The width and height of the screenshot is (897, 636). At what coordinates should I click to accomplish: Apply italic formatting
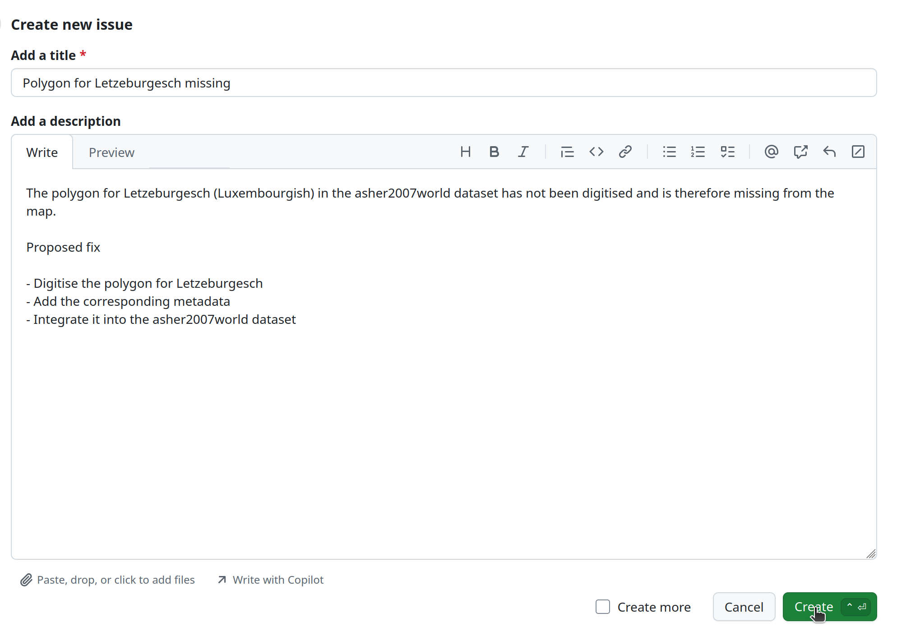point(523,152)
